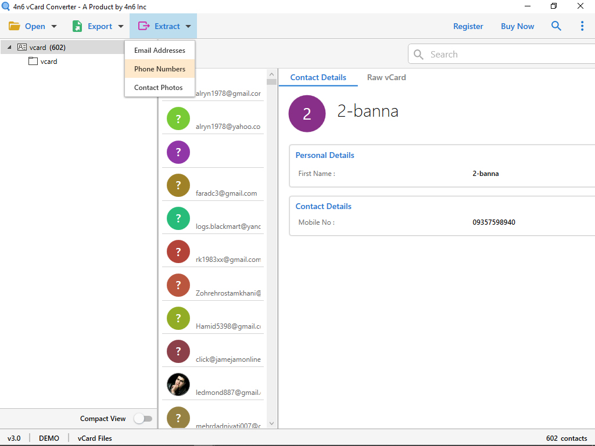Click the Register link
595x446 pixels.
[x=468, y=26]
